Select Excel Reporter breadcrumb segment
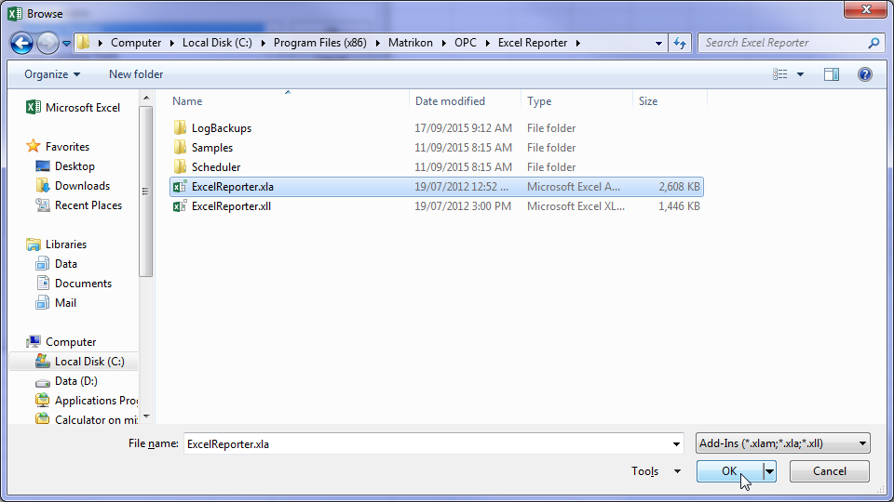894x502 pixels. tap(533, 43)
